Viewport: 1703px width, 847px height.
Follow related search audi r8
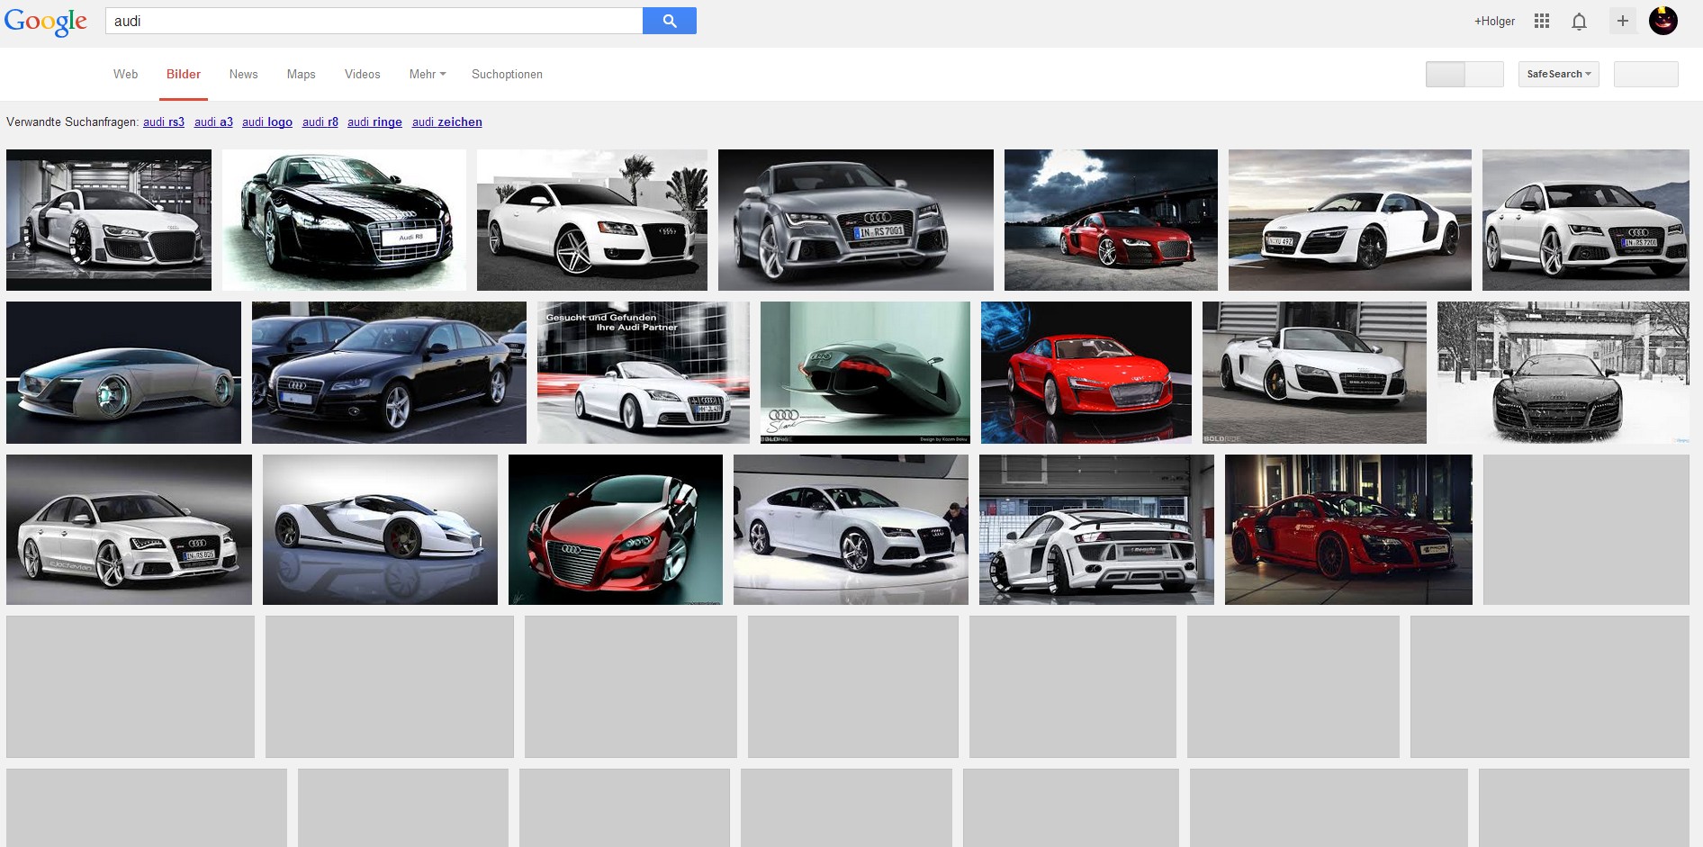320,122
